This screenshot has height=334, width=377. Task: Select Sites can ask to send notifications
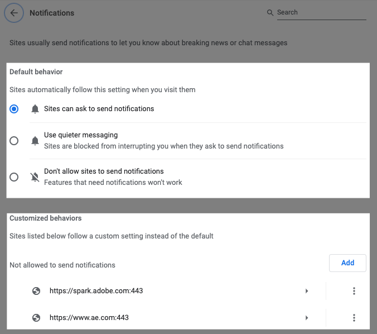point(14,109)
